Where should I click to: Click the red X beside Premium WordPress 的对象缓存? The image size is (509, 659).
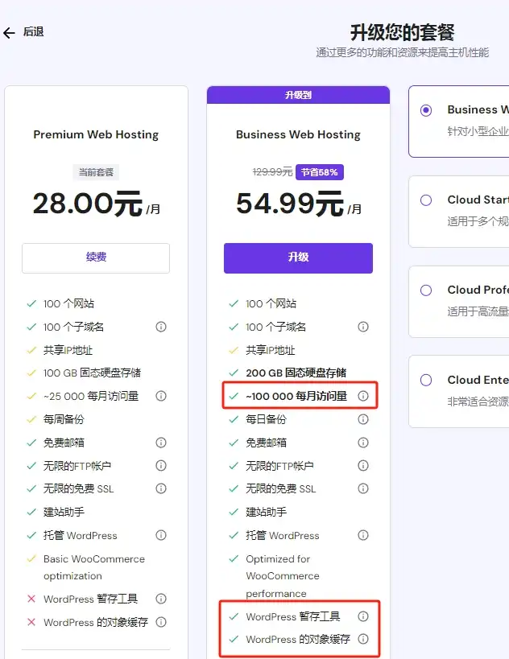point(31,622)
